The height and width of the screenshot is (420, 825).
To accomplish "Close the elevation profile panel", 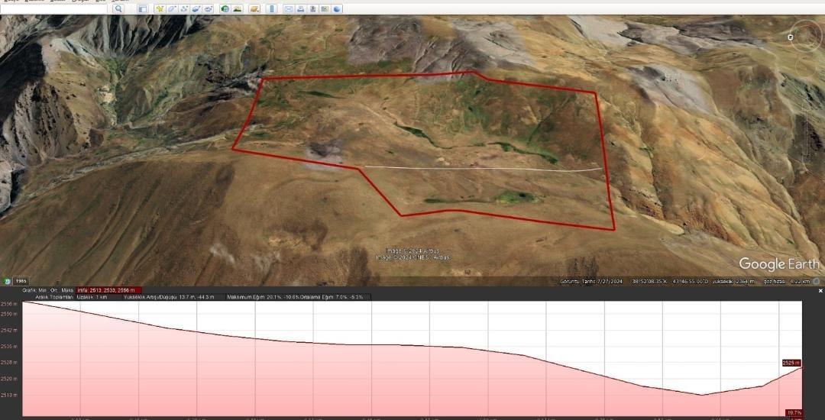I will [x=820, y=291].
